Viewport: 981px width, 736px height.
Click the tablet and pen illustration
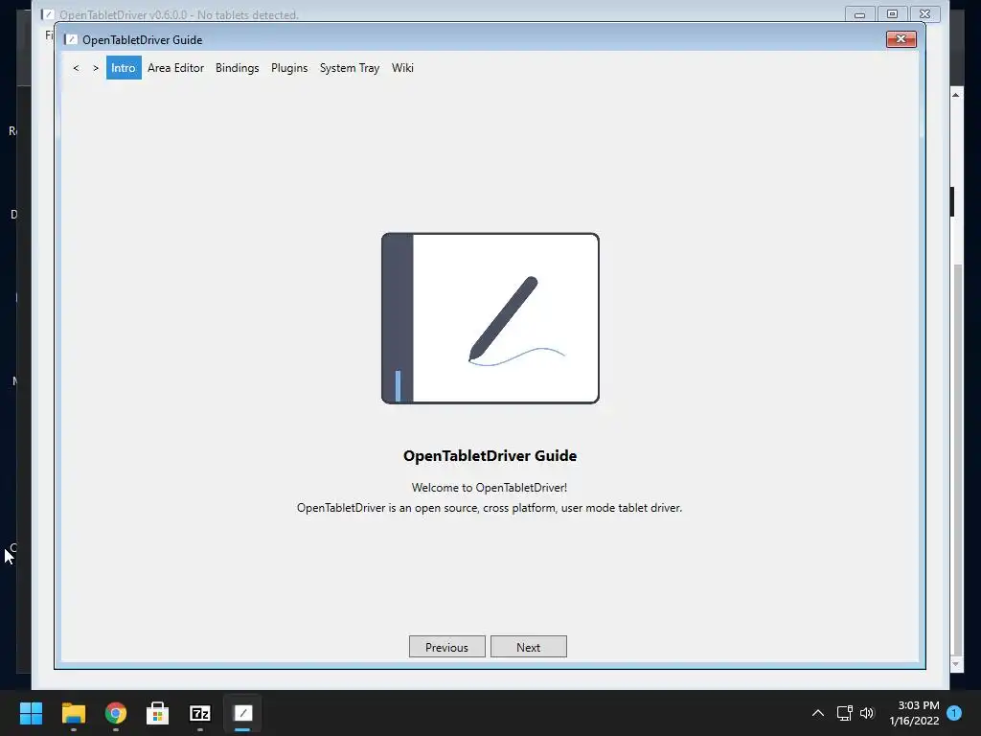[490, 318]
